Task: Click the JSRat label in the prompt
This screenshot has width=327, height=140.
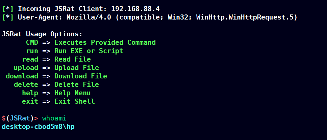Action: click(20, 118)
